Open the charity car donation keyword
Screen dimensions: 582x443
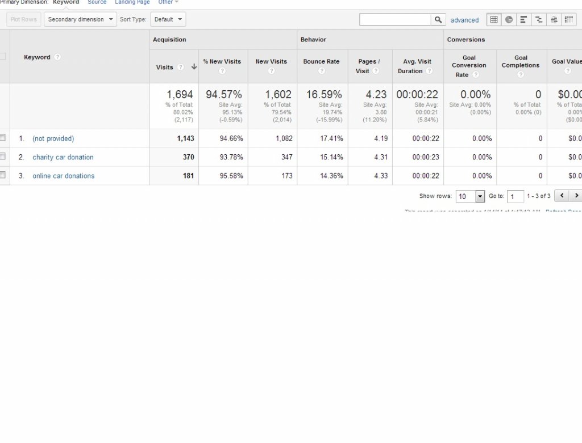(63, 157)
